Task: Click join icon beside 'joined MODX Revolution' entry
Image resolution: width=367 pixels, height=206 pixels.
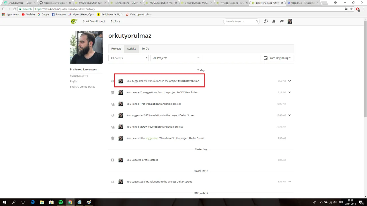Action: click(x=112, y=127)
